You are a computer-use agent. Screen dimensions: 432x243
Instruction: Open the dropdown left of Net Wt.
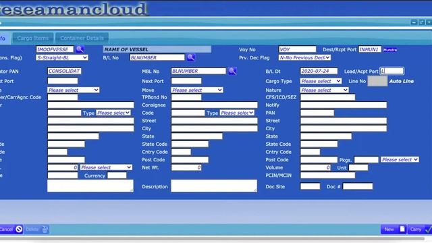click(x=106, y=167)
